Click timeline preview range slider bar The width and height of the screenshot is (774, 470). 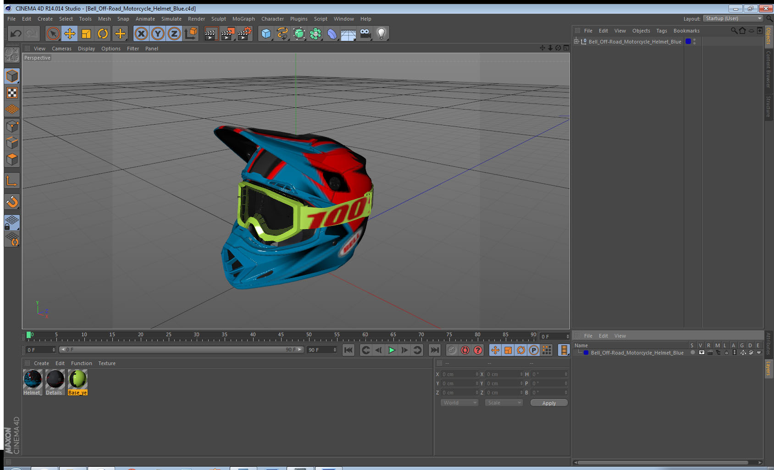point(181,350)
